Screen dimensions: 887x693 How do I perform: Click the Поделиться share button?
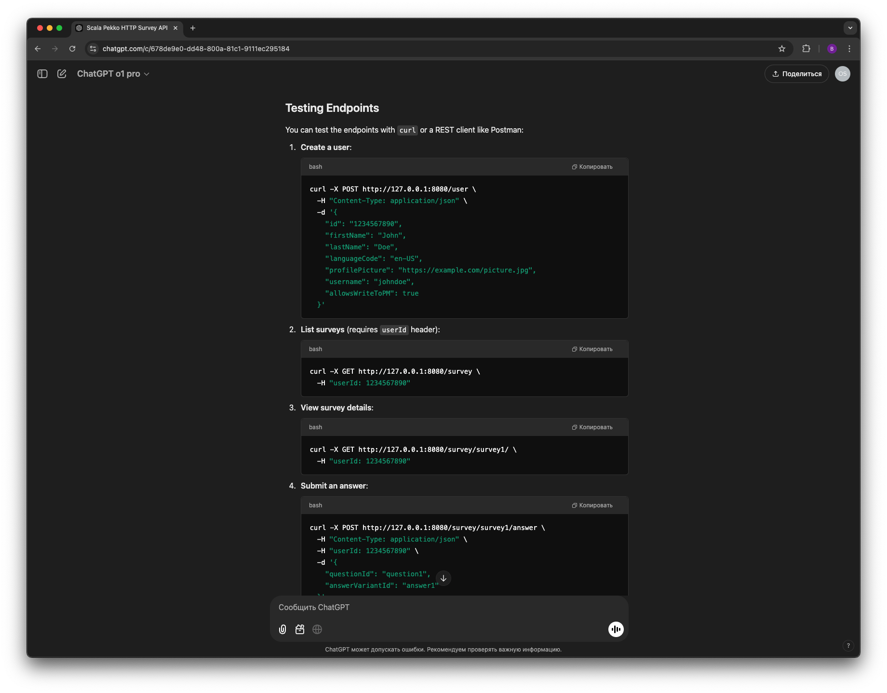pyautogui.click(x=796, y=74)
